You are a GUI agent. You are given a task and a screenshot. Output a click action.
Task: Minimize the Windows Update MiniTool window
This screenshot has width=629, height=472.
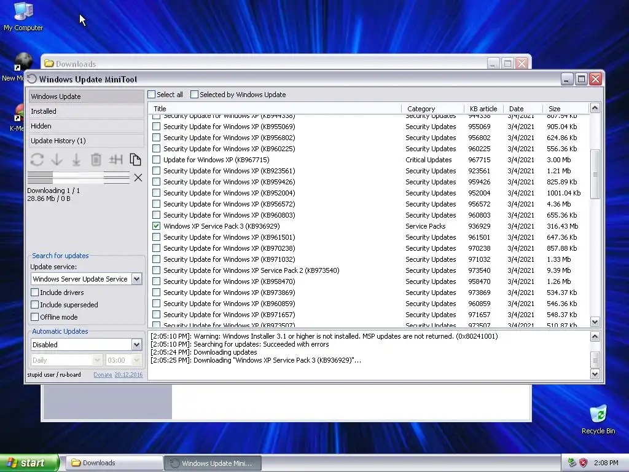coord(566,79)
